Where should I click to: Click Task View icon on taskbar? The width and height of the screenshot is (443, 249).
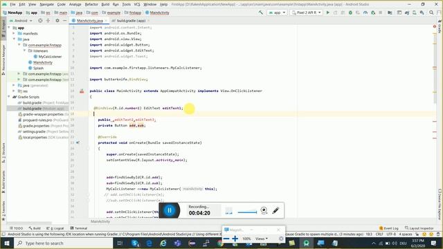[120, 243]
